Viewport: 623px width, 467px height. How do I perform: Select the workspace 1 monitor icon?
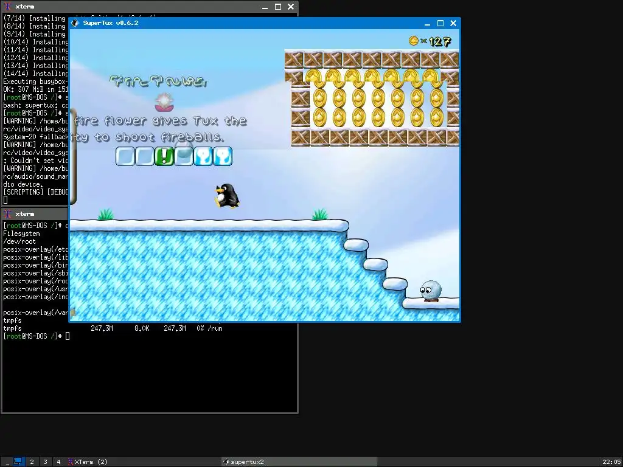pyautogui.click(x=18, y=462)
